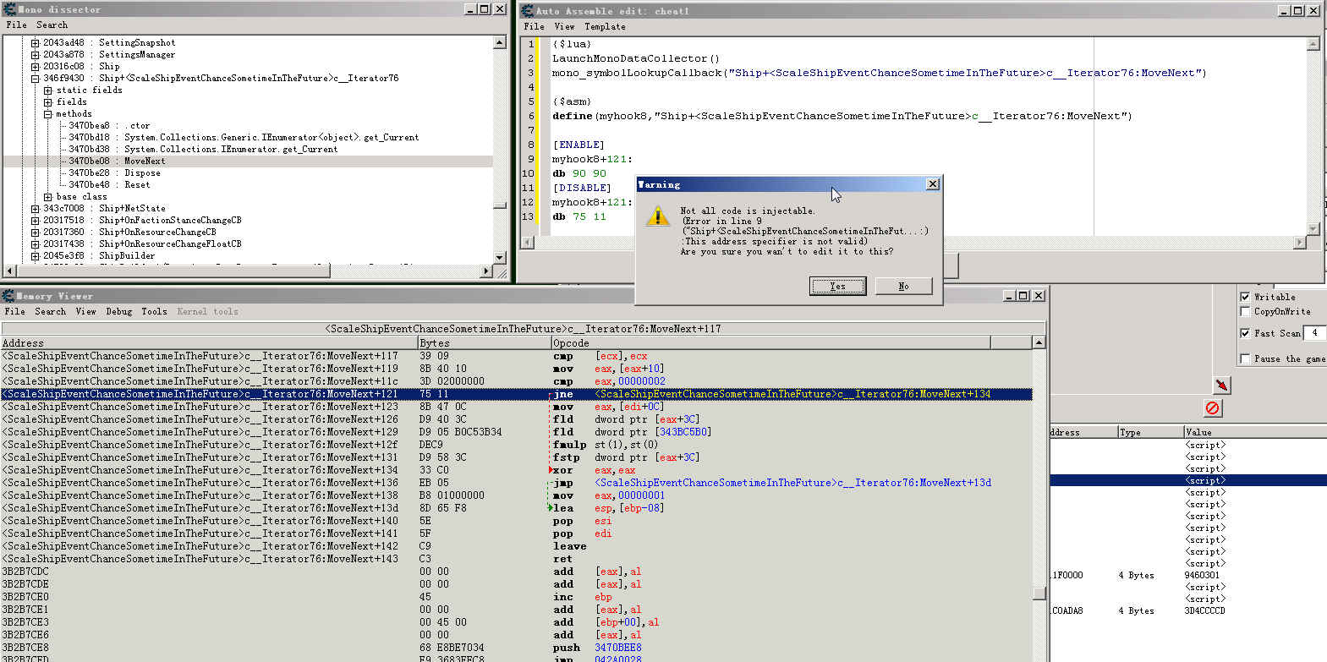Viewport: 1327px width, 662px height.
Task: Click the Mono dissector title bar icon
Action: coord(8,9)
